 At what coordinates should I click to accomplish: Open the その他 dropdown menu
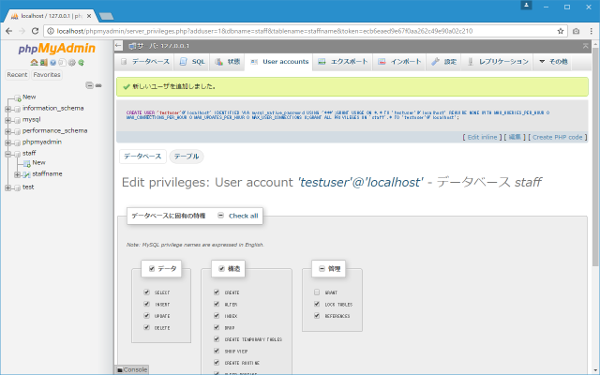[x=553, y=62]
